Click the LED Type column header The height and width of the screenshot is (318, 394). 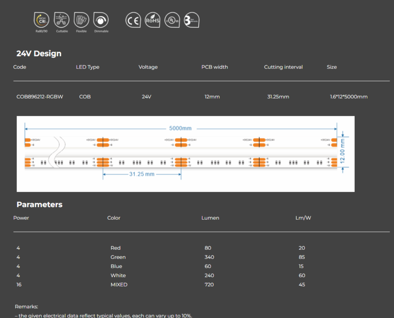coord(88,67)
